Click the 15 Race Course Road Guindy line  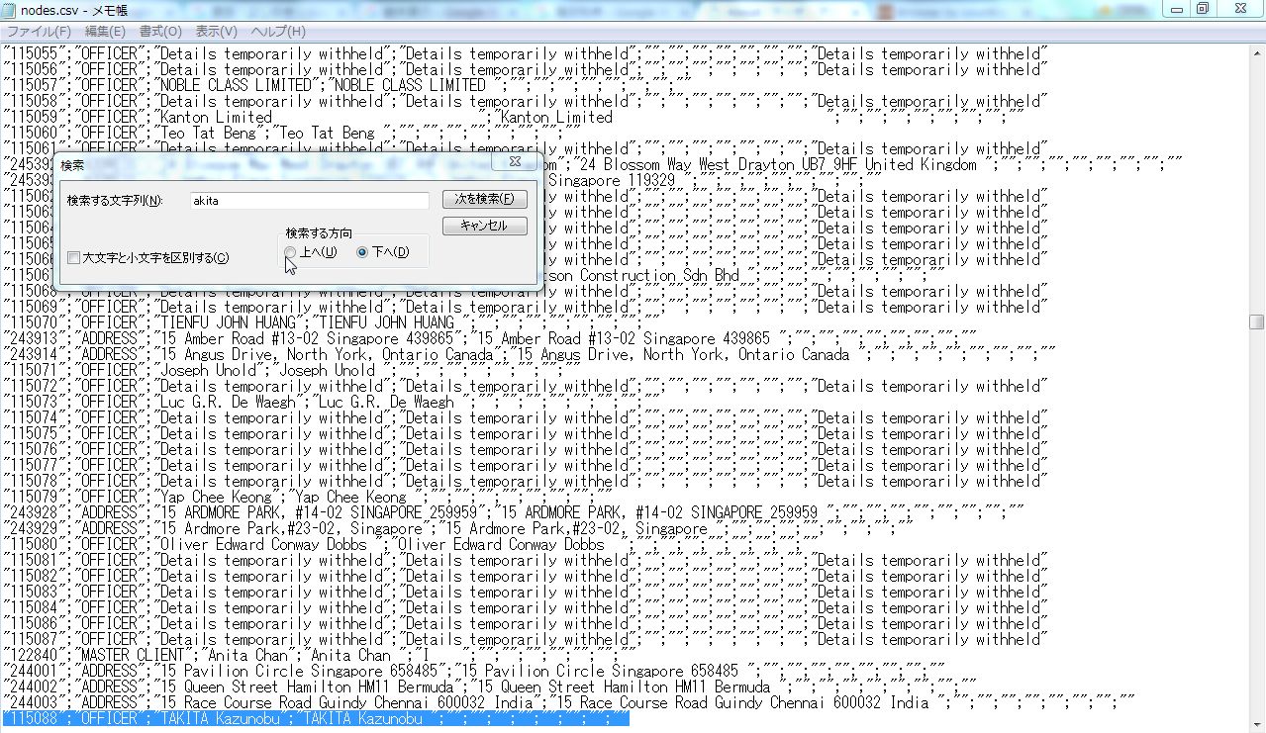[x=569, y=703]
